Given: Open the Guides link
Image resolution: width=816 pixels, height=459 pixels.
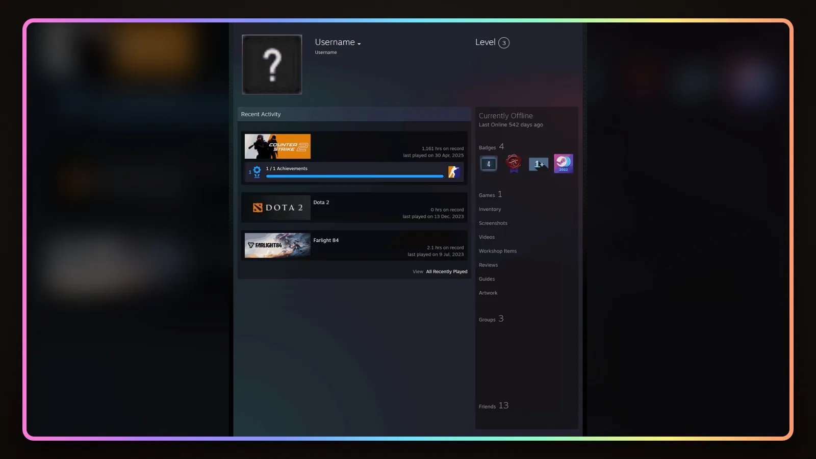Looking at the screenshot, I should click(x=487, y=279).
